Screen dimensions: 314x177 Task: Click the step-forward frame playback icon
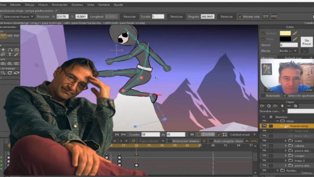click(117, 134)
